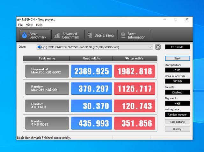Viewport: 204px width, 152px height.
Task: Click the drive icon beside (C:) NVMe KINGSTON
Action: click(x=40, y=47)
